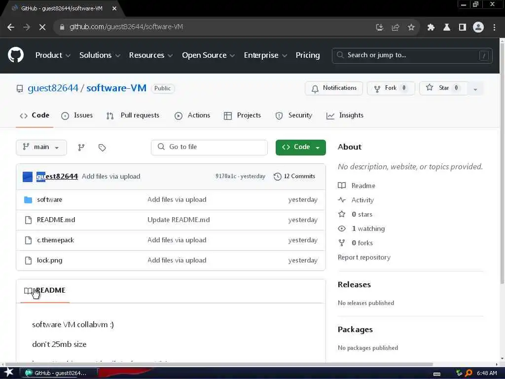The height and width of the screenshot is (379, 505).
Task: Click the keyboard icon in system tray
Action: (437, 374)
